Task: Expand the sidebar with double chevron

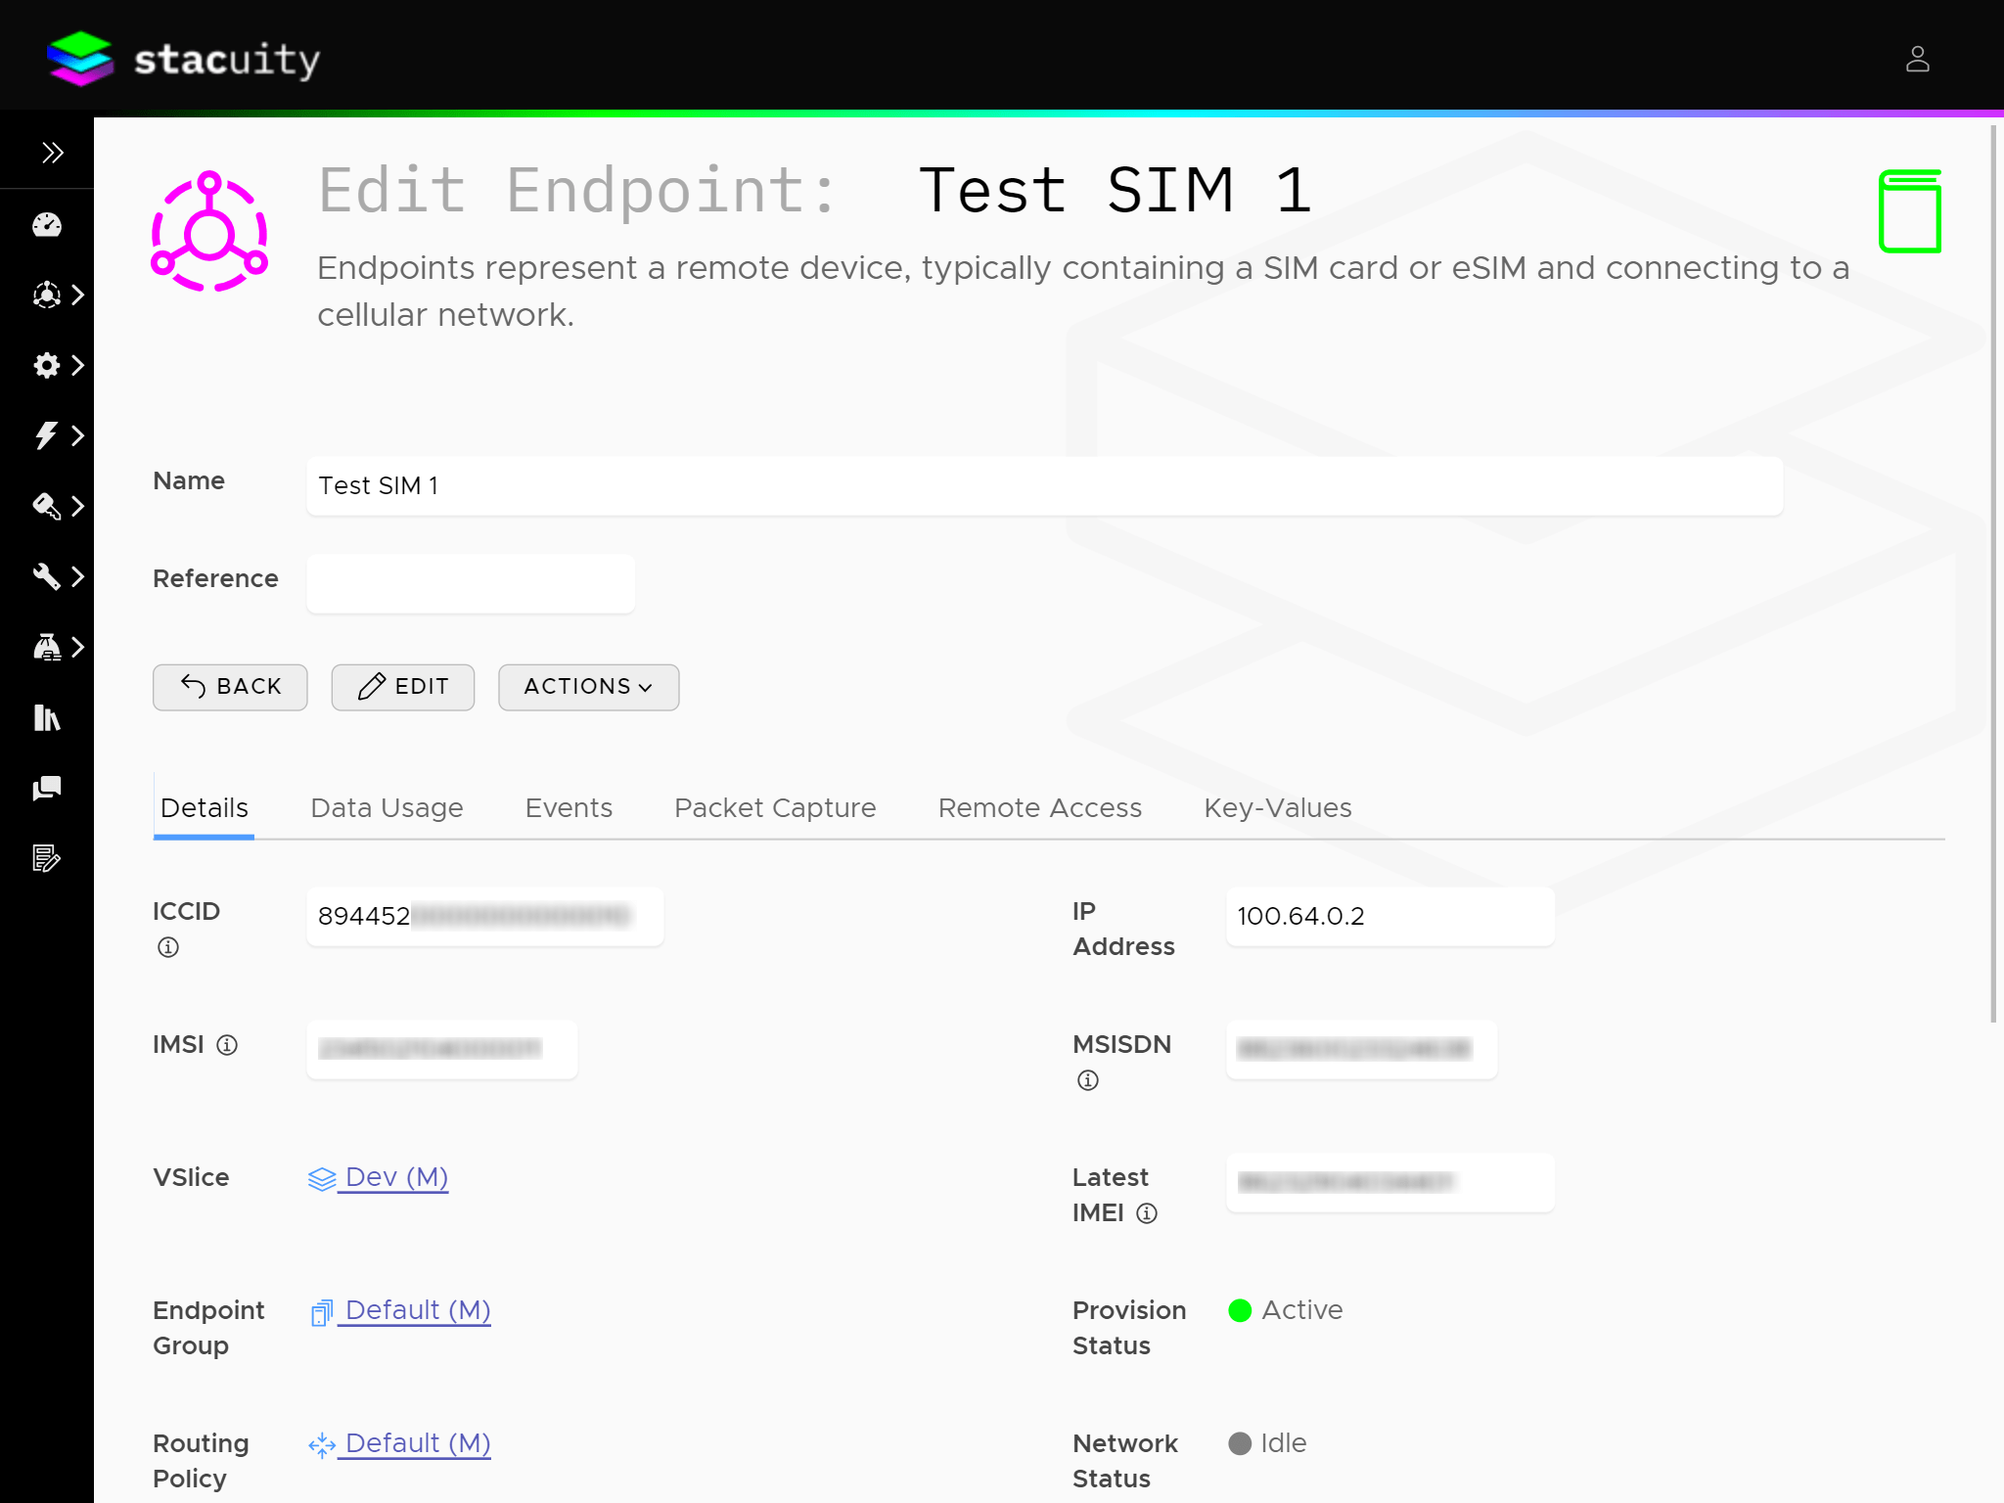Action: [x=53, y=153]
